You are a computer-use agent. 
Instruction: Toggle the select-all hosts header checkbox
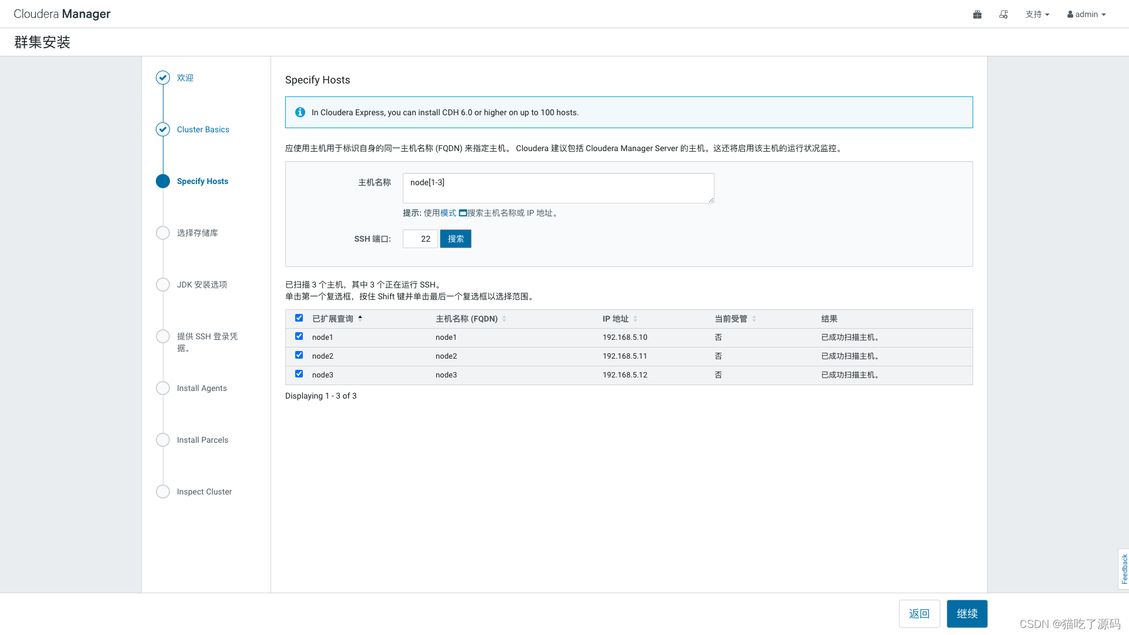tap(299, 318)
